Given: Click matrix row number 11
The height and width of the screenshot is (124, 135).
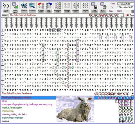Looking at the screenshot, I should 3,67.
